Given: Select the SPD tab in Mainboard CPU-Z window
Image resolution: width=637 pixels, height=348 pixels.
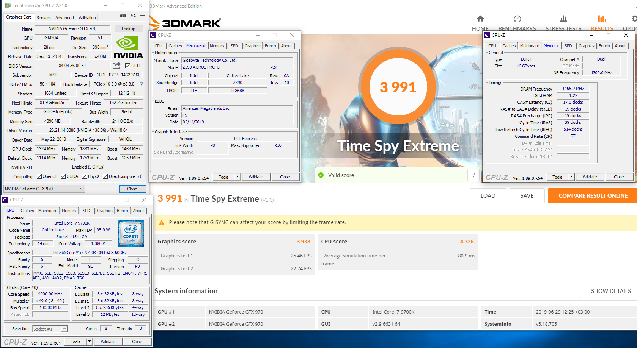Looking at the screenshot, I should point(234,46).
